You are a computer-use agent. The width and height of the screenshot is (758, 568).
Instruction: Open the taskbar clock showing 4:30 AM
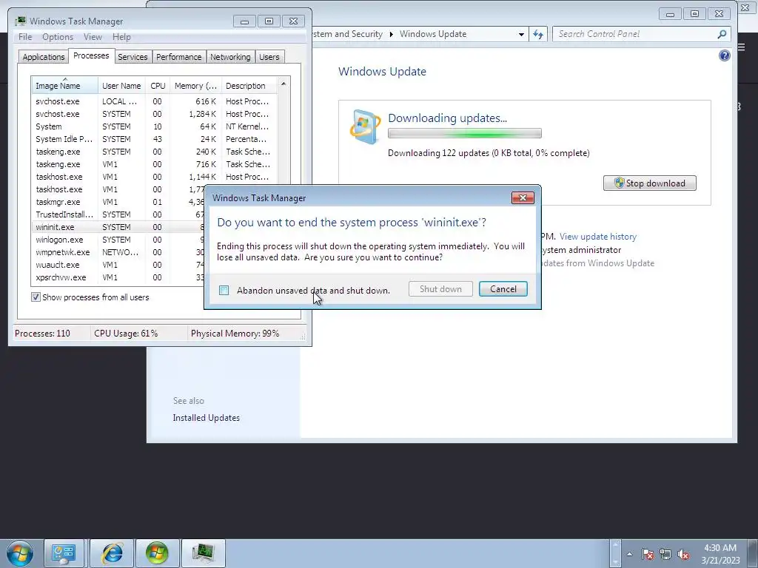tap(720, 553)
